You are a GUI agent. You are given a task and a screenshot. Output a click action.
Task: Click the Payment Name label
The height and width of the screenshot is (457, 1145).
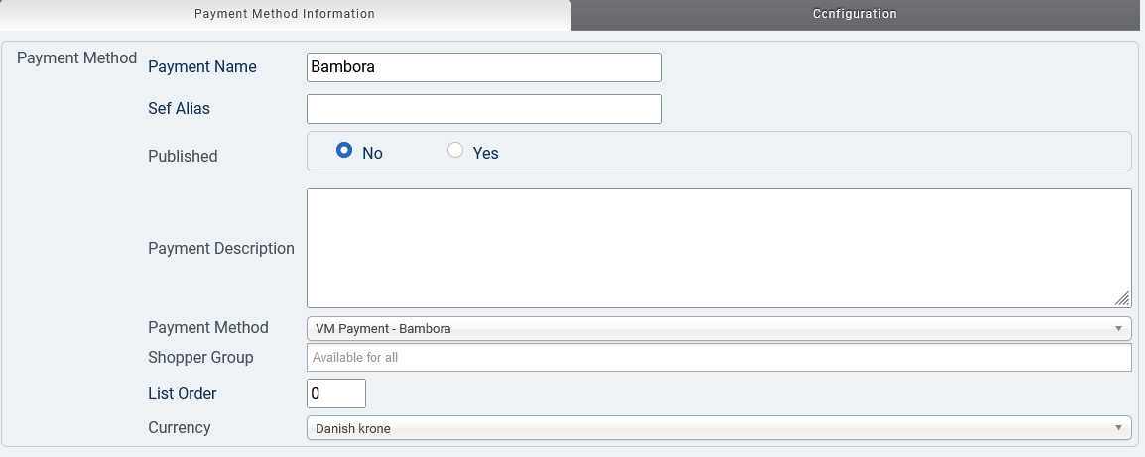(202, 67)
